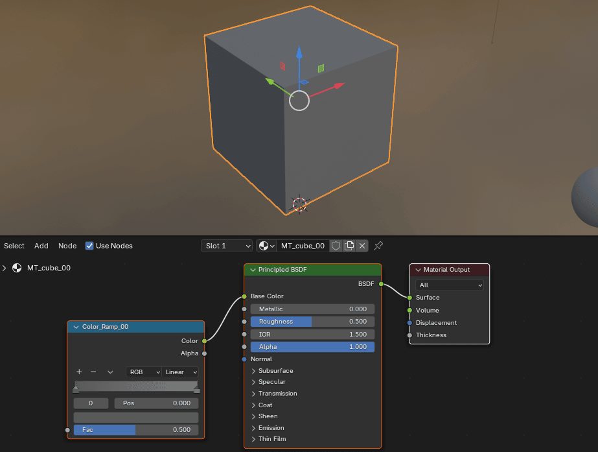Click the Volume input socket

click(409, 311)
